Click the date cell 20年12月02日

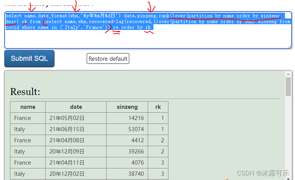(x=76, y=174)
